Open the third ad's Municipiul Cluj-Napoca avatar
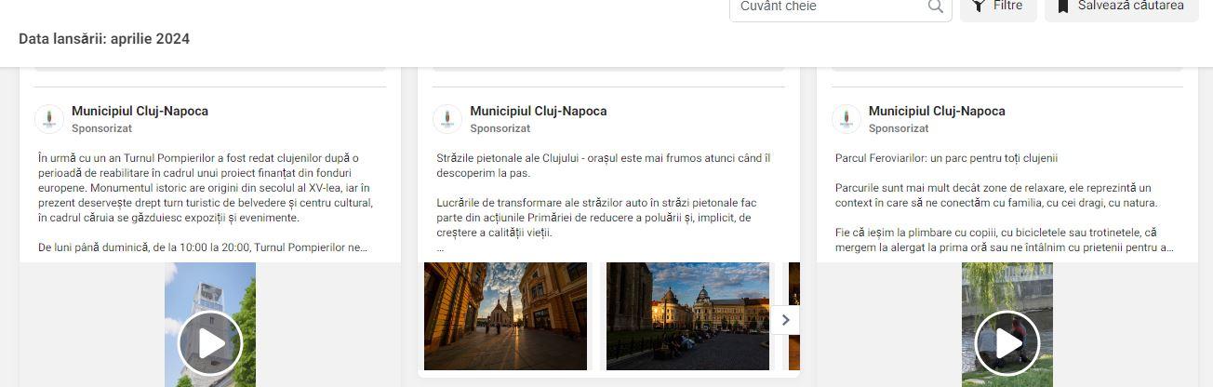1213x387 pixels. [846, 119]
